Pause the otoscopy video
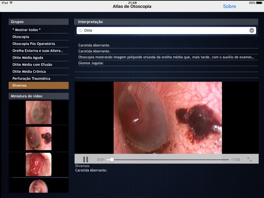Screen dimensions: 264x198 [85, 159]
